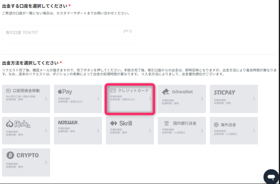280x184 pixels.
Task: Click the JPY 0 balance text
Action: (127, 31)
